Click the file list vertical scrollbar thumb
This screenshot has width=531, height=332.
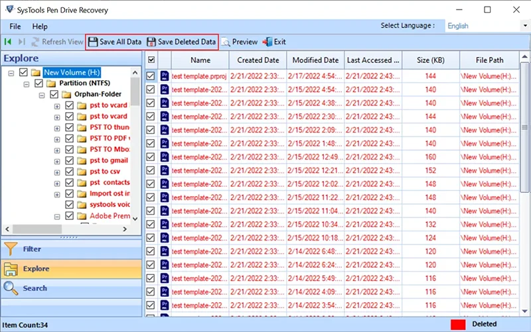tap(524, 127)
